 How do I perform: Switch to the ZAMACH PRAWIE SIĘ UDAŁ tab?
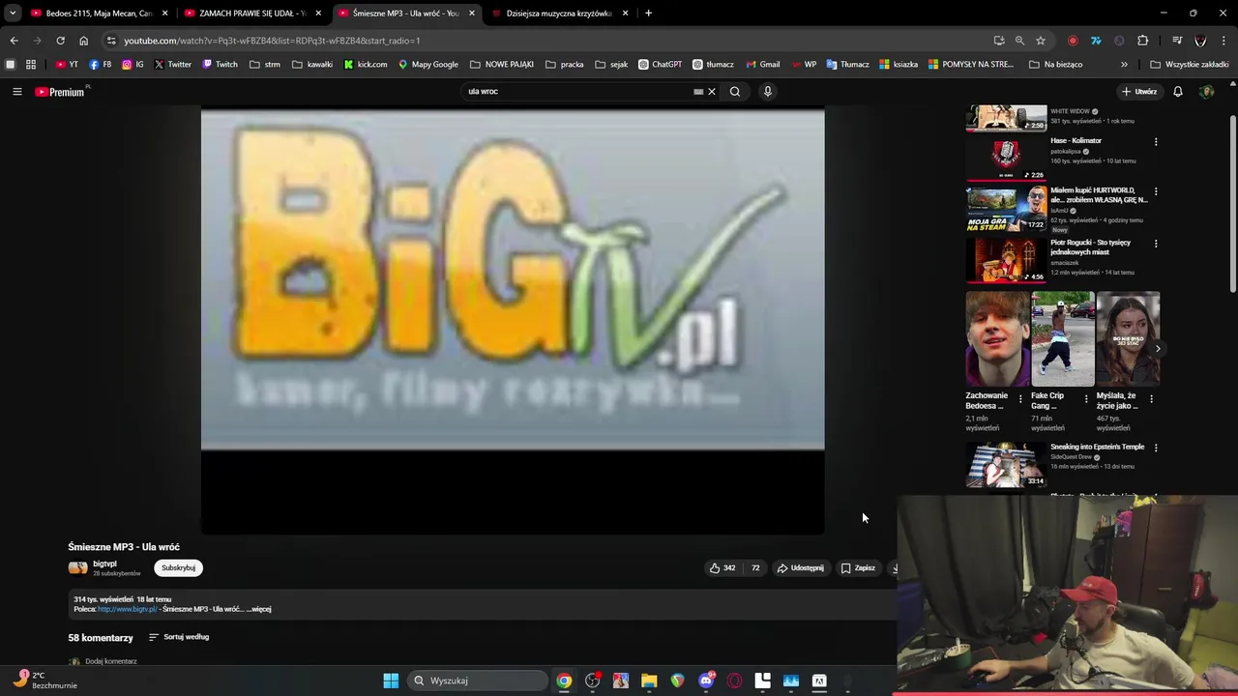[251, 14]
